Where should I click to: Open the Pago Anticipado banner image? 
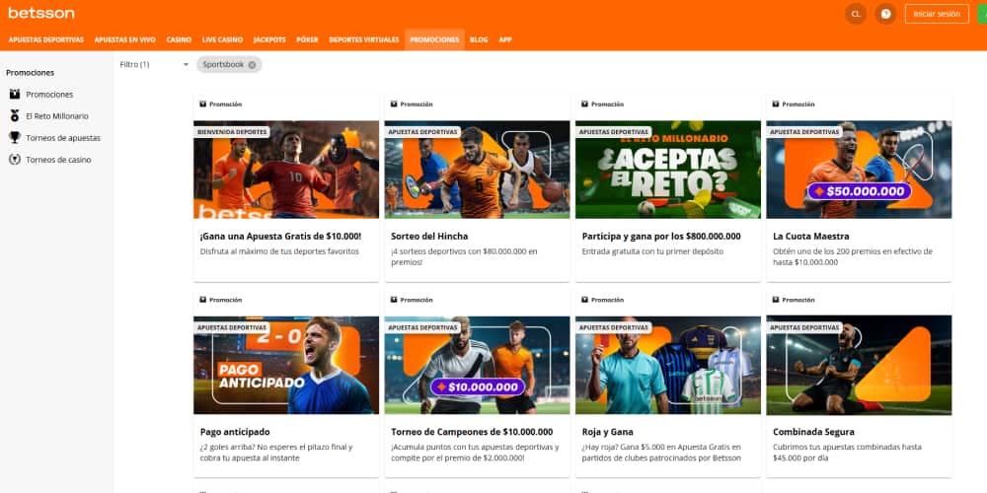(x=286, y=365)
